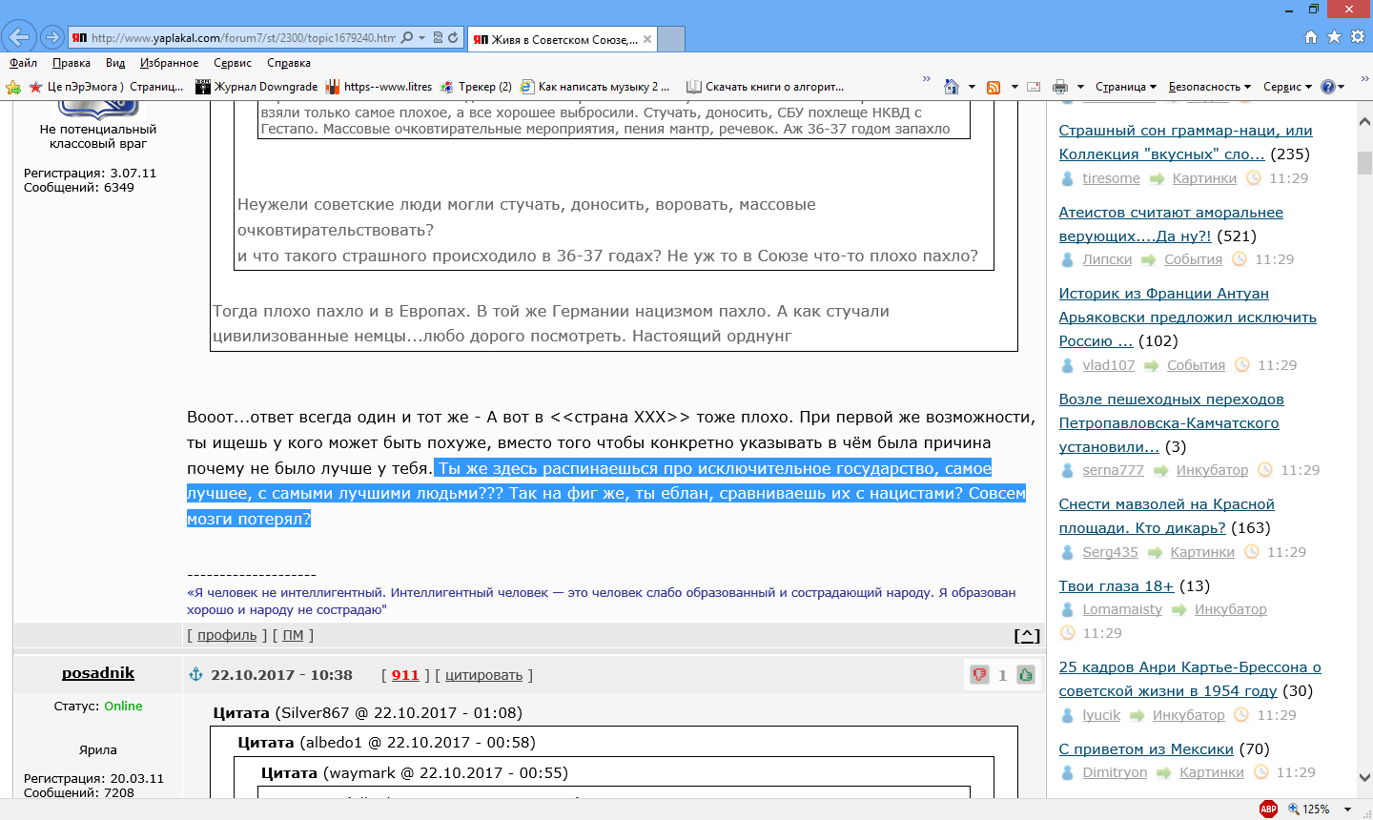Click the thumbs-down icon on posadnik's post

(979, 674)
